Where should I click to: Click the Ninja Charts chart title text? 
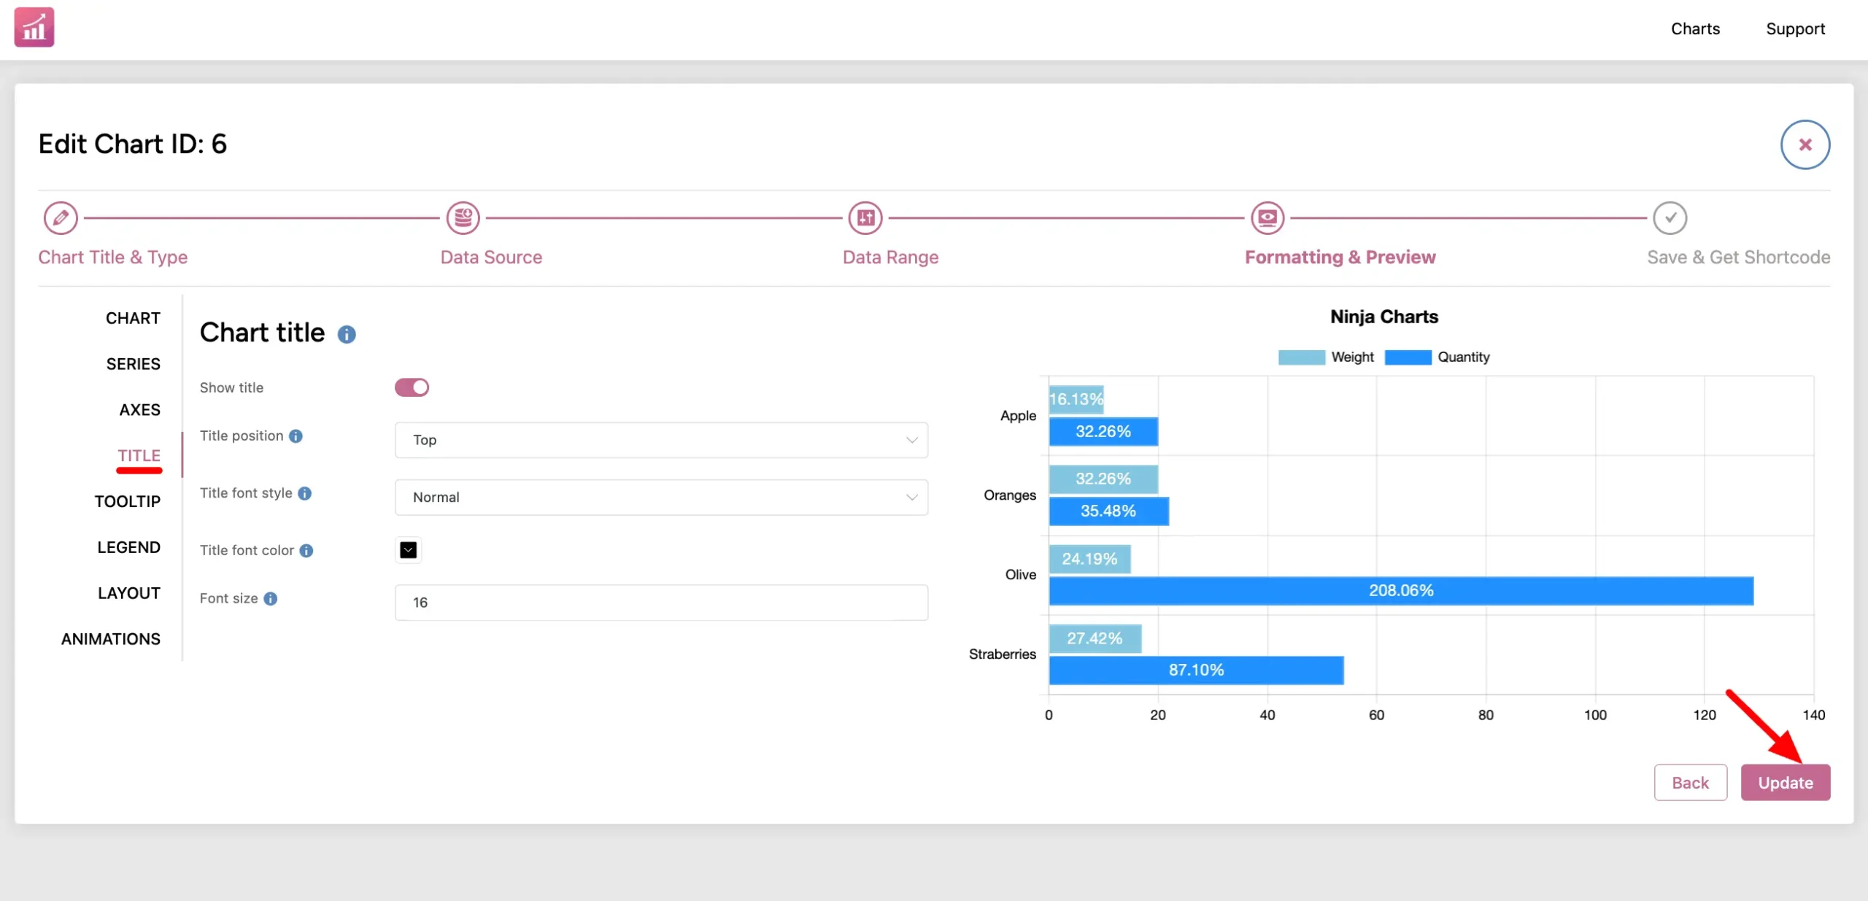point(1383,317)
